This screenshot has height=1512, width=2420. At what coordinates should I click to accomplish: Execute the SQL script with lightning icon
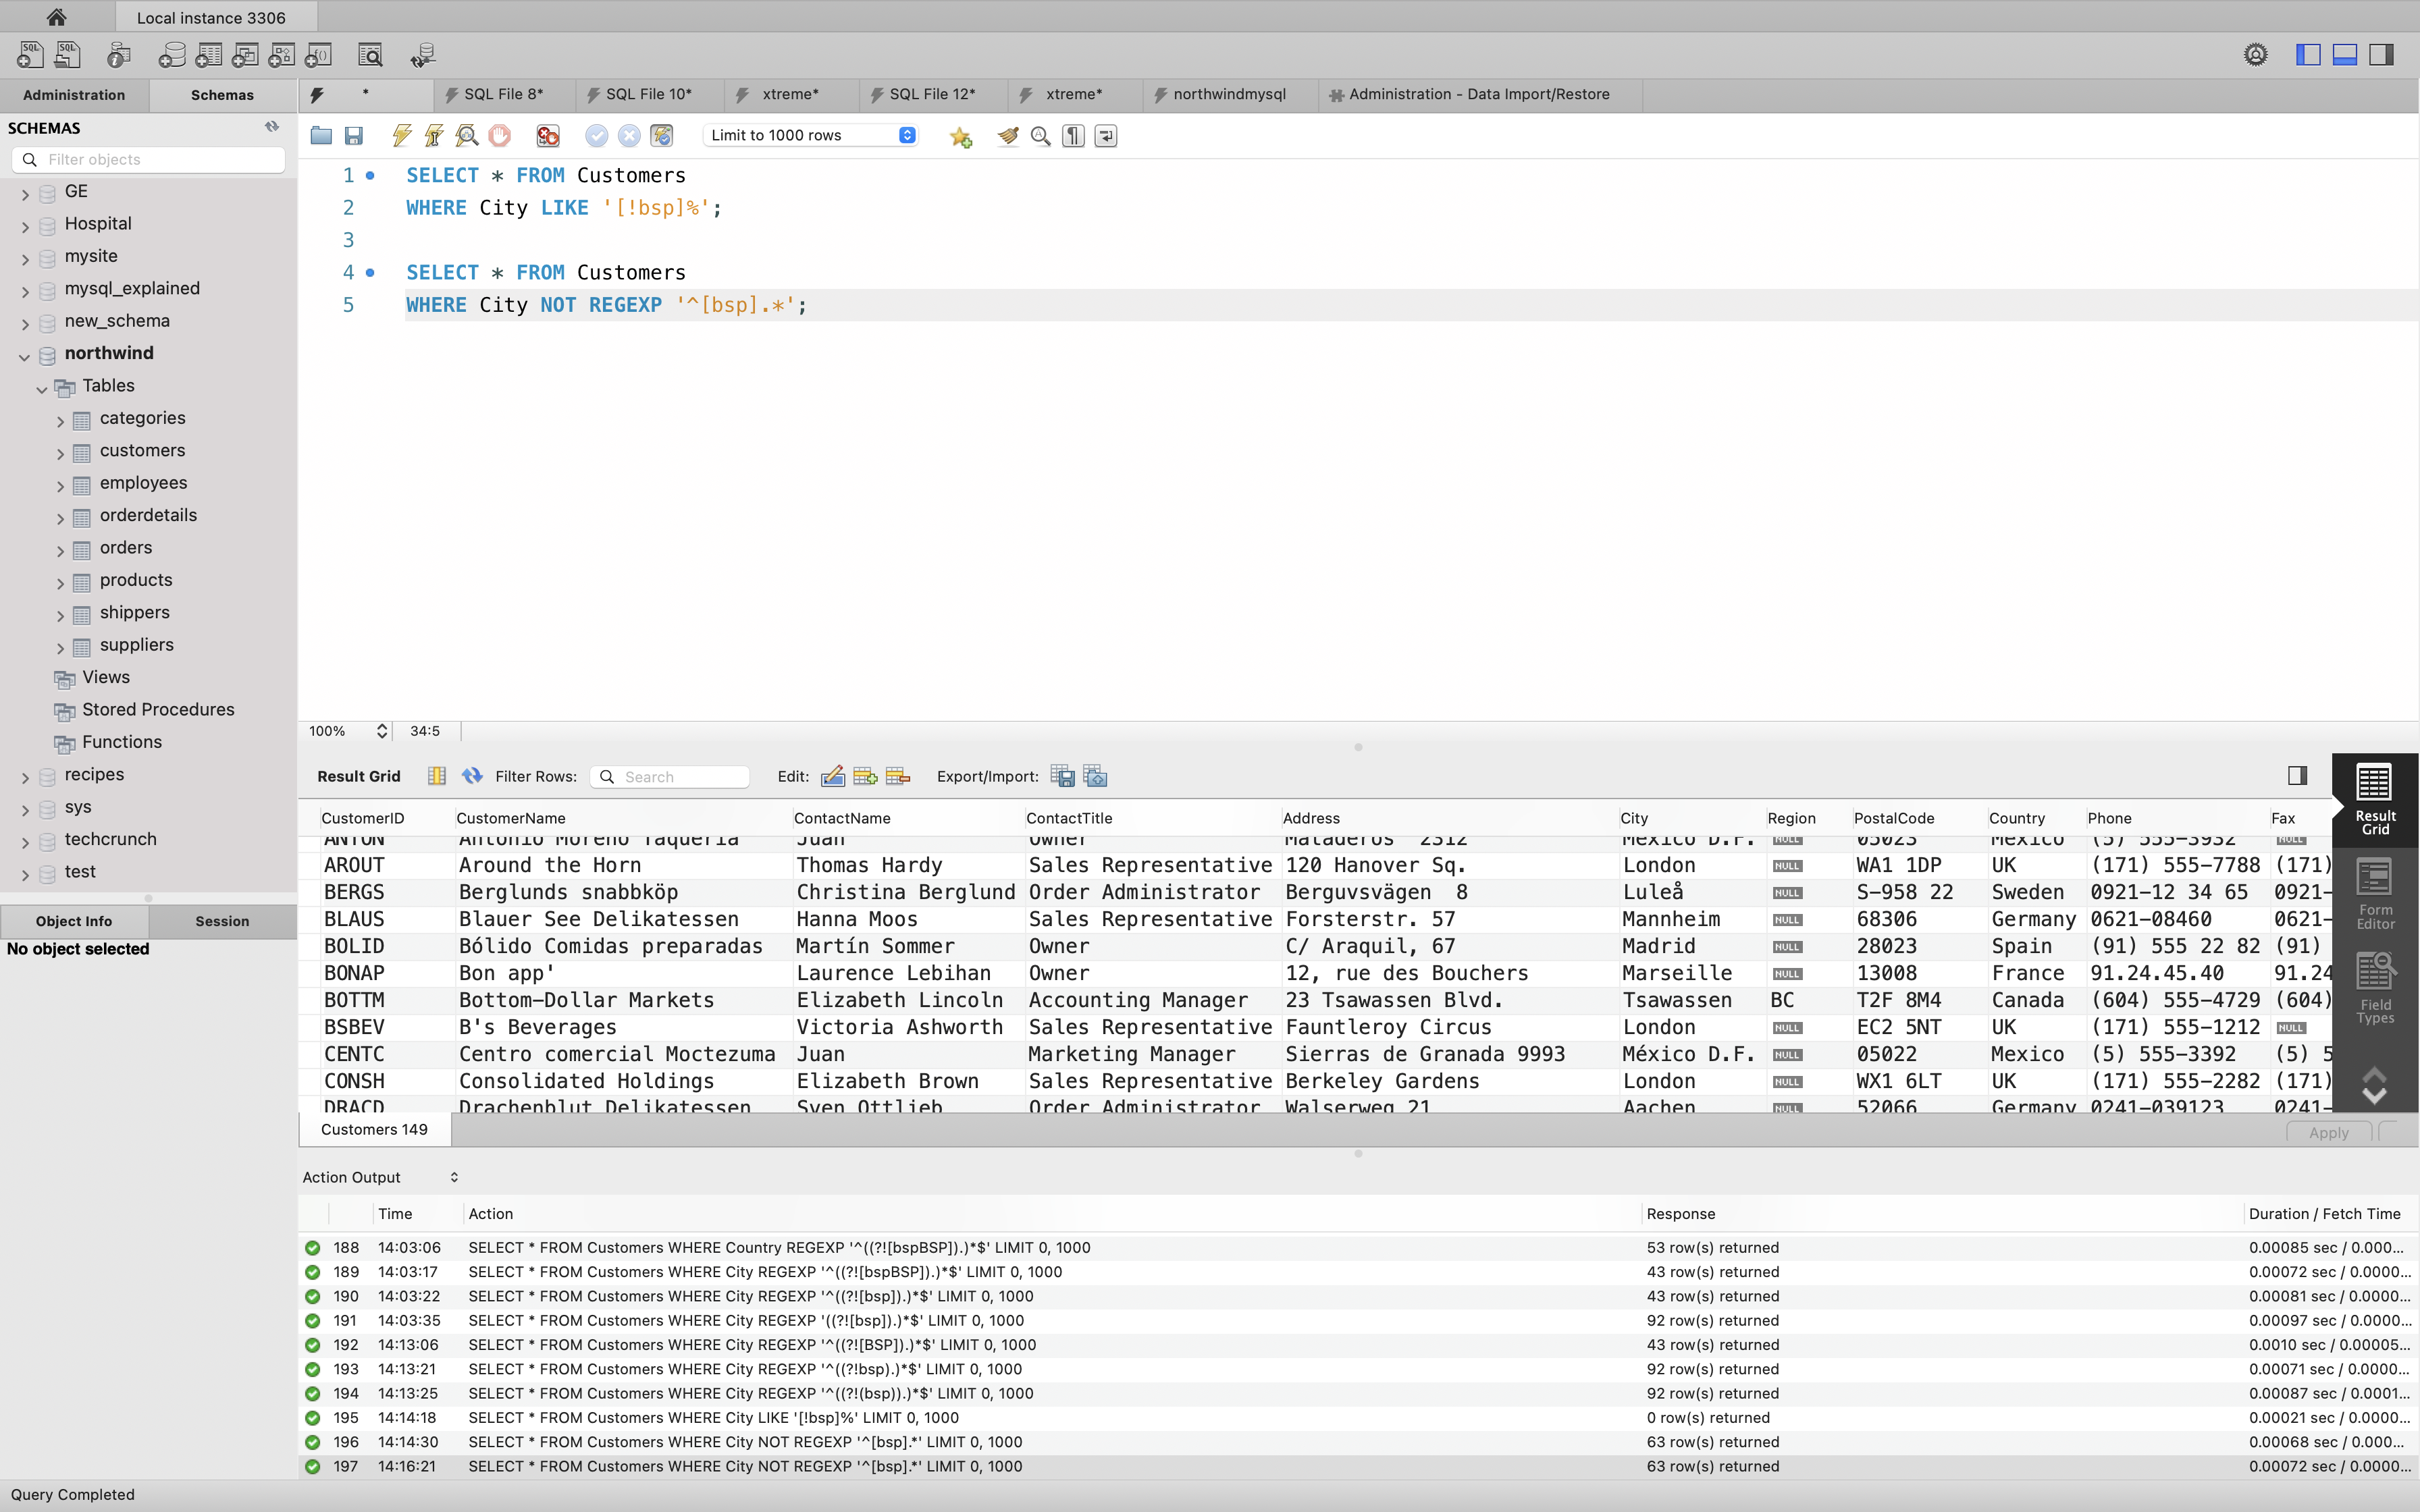pyautogui.click(x=402, y=136)
